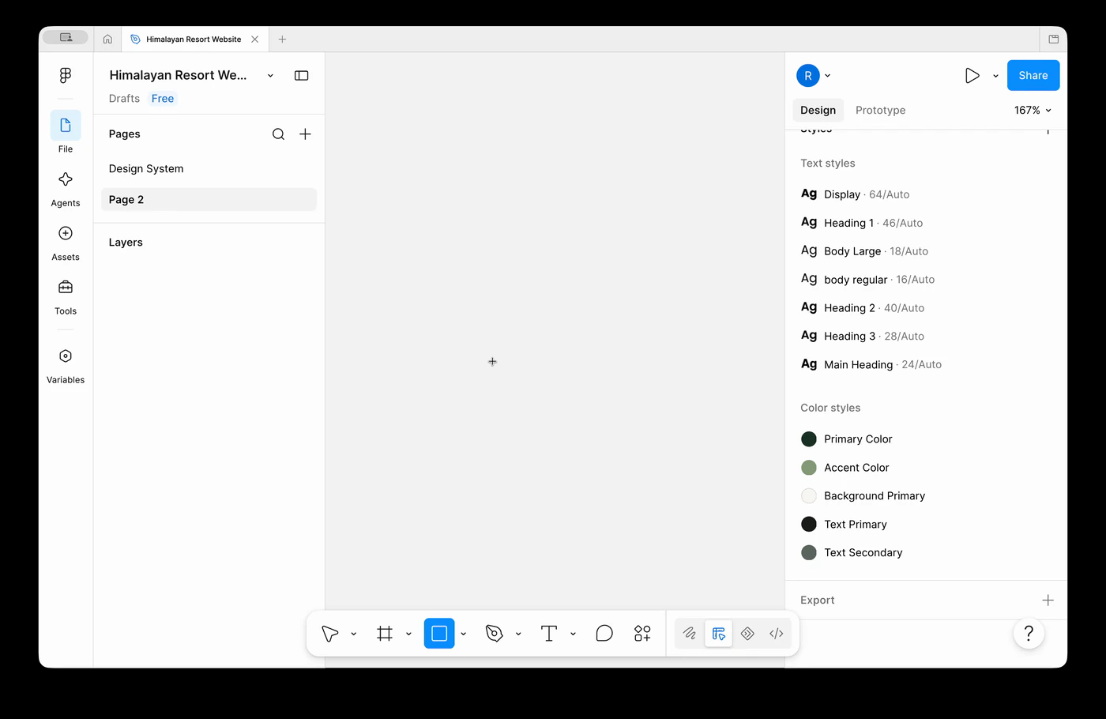Click the Layers section header
Image resolution: width=1106 pixels, height=719 pixels.
(126, 243)
